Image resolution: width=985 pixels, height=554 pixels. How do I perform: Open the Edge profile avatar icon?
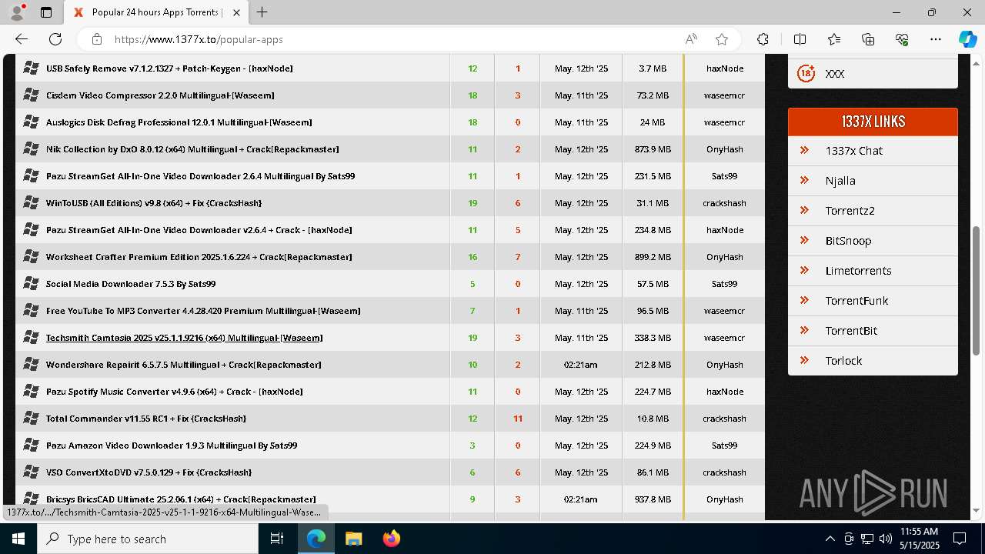[x=17, y=12]
